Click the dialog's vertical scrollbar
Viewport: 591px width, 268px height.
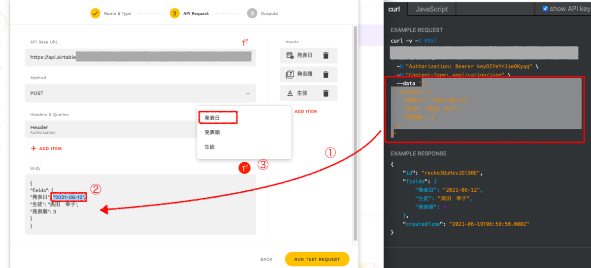click(x=356, y=133)
